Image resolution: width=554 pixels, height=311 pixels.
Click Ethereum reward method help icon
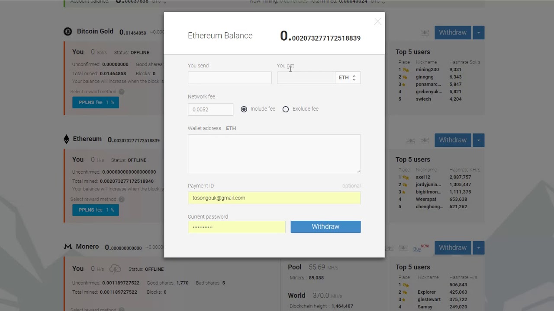[122, 199]
